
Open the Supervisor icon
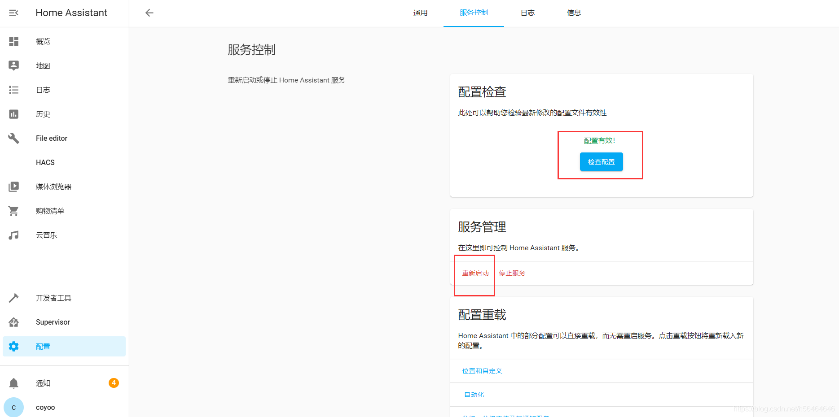click(14, 322)
